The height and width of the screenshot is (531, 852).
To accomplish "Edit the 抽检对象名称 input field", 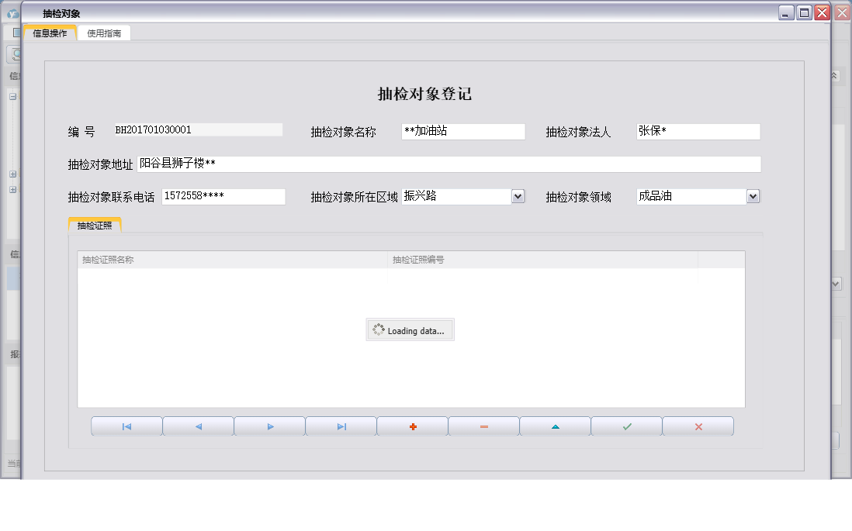I will click(463, 131).
